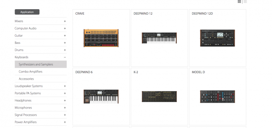Open the Signal Processors category
272x128 pixels.
tap(26, 115)
